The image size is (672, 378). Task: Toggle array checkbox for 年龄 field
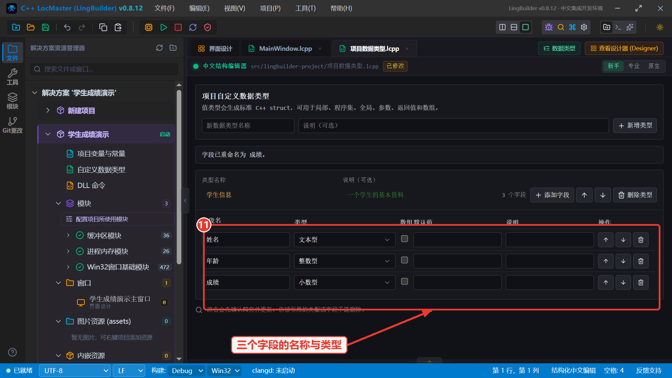pos(404,260)
